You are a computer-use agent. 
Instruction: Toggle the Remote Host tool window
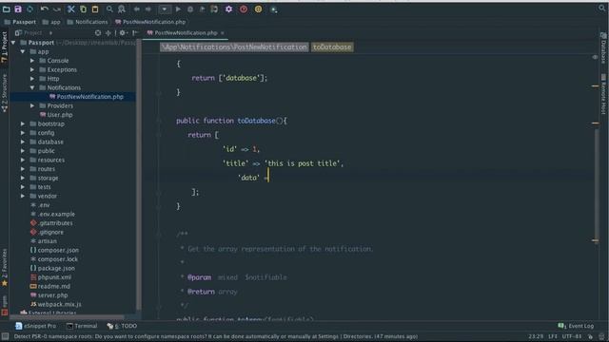(603, 94)
